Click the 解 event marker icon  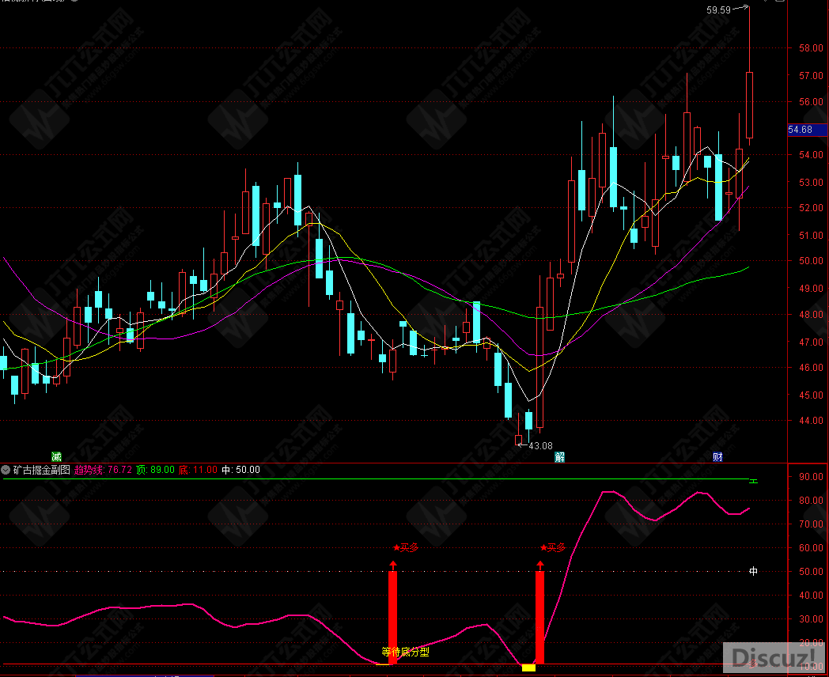(559, 456)
